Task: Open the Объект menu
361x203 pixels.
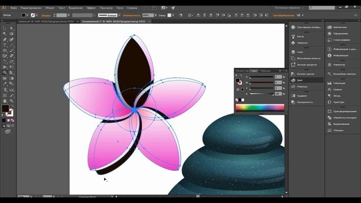Action: pyautogui.click(x=50, y=8)
